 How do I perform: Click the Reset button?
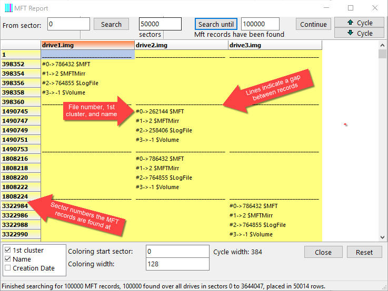364,252
